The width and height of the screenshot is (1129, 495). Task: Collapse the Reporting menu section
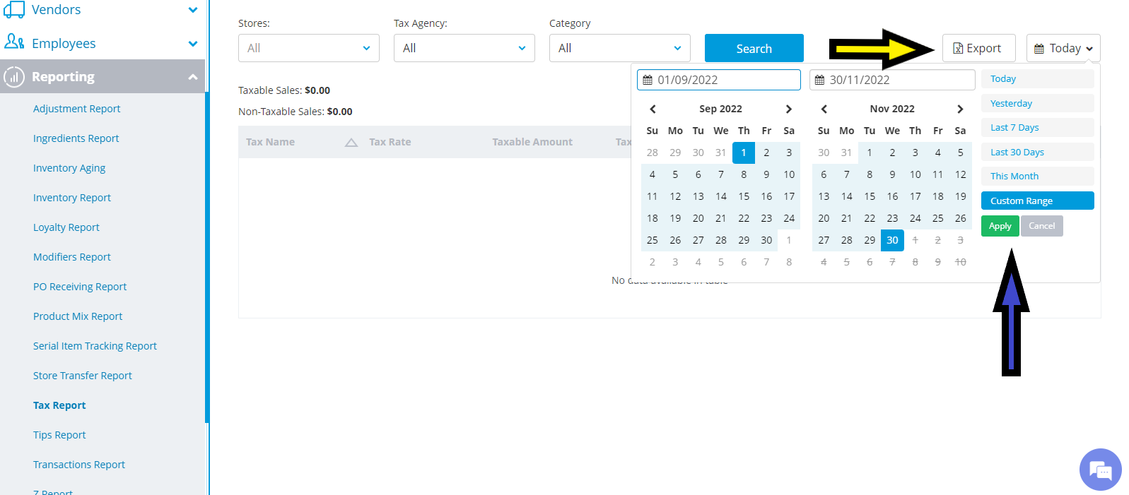point(192,76)
